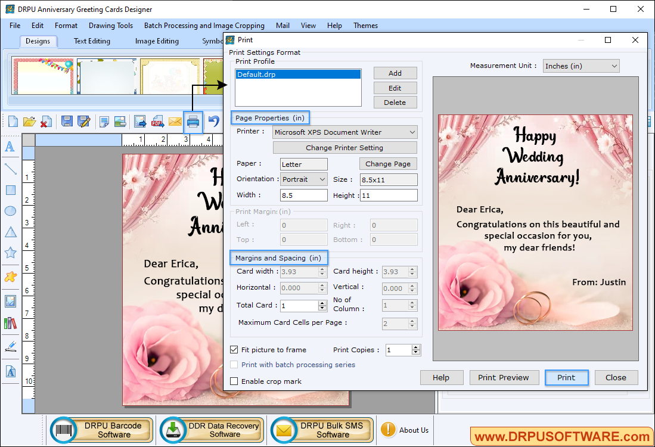
Task: Enable crop mark checkbox
Action: [x=234, y=381]
